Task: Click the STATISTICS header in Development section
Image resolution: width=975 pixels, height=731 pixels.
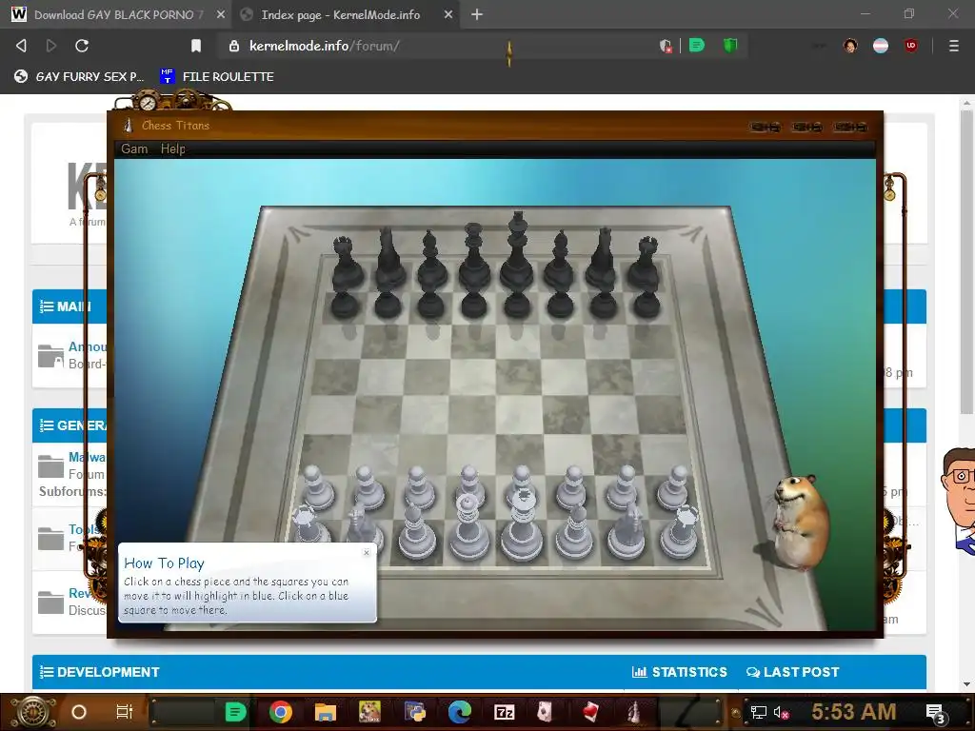Action: [x=679, y=672]
